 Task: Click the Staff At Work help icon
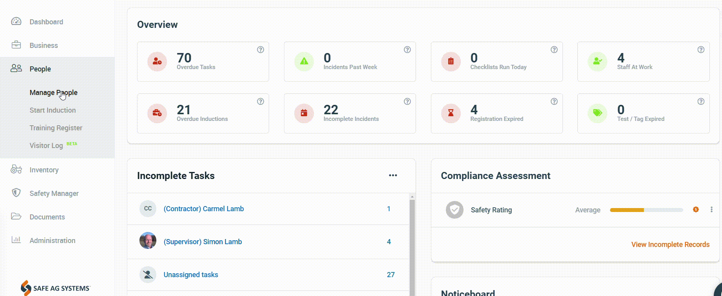click(700, 50)
